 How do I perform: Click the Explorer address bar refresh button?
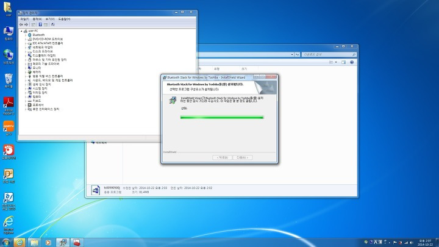click(x=298, y=55)
